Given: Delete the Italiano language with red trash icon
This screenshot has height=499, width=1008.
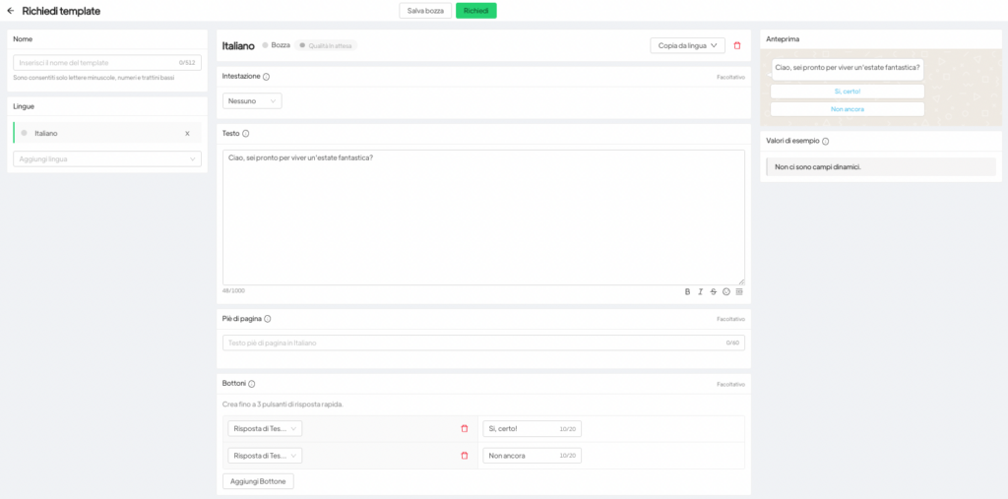Looking at the screenshot, I should click(x=737, y=45).
